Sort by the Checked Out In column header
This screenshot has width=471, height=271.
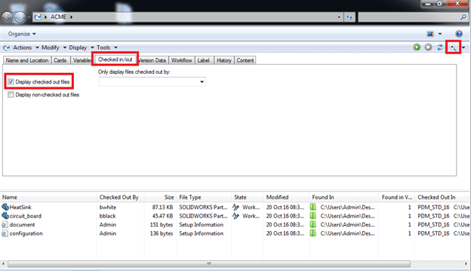coord(442,197)
